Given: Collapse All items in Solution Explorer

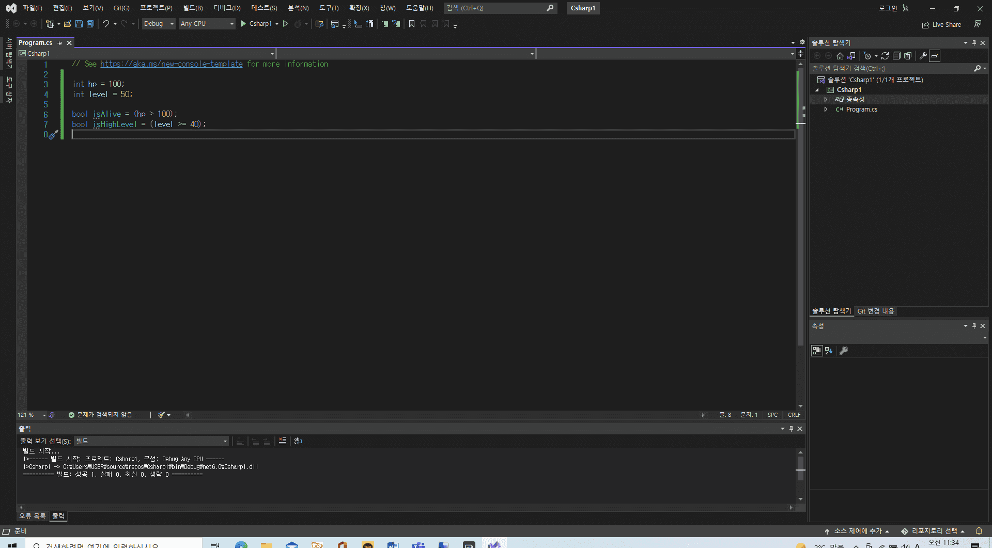Looking at the screenshot, I should point(896,56).
